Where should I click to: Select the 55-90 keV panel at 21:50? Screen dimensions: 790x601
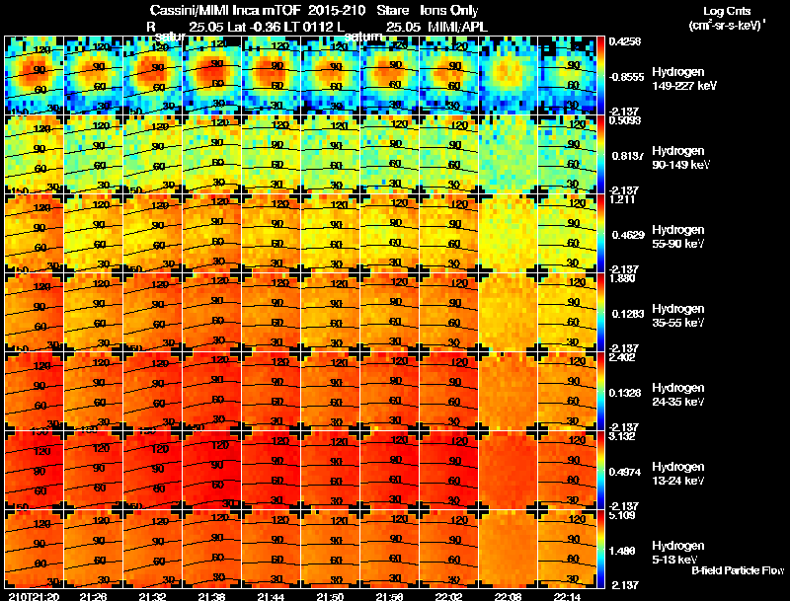[331, 233]
